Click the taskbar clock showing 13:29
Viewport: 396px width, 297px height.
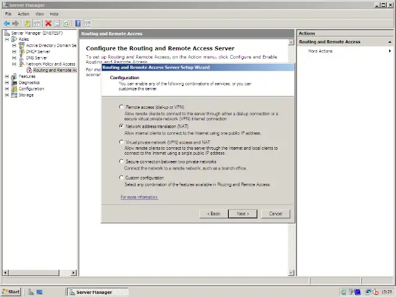(386, 292)
